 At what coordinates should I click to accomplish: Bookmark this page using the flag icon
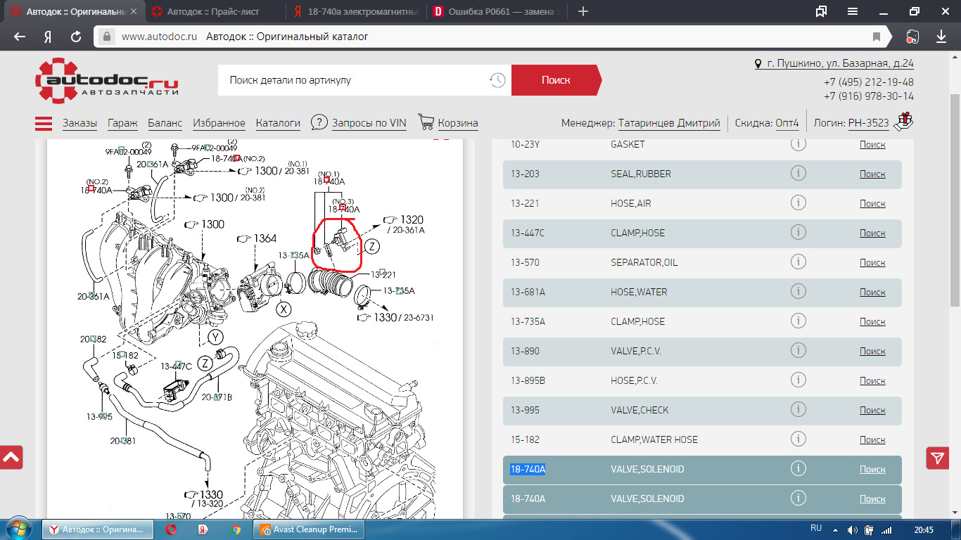[877, 37]
